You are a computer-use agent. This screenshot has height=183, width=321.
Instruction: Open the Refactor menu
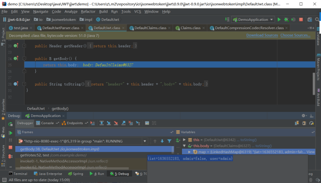88,12
